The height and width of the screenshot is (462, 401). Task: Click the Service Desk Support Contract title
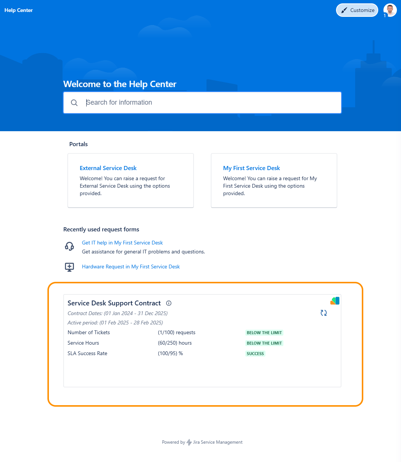(114, 303)
